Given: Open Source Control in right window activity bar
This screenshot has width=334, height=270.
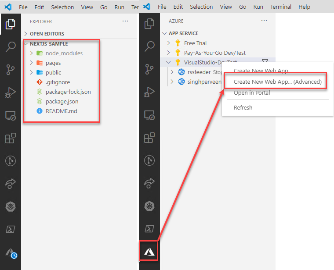Looking at the screenshot, I should pos(149,69).
